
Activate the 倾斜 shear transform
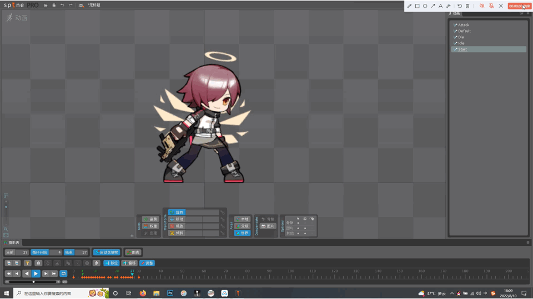click(177, 233)
